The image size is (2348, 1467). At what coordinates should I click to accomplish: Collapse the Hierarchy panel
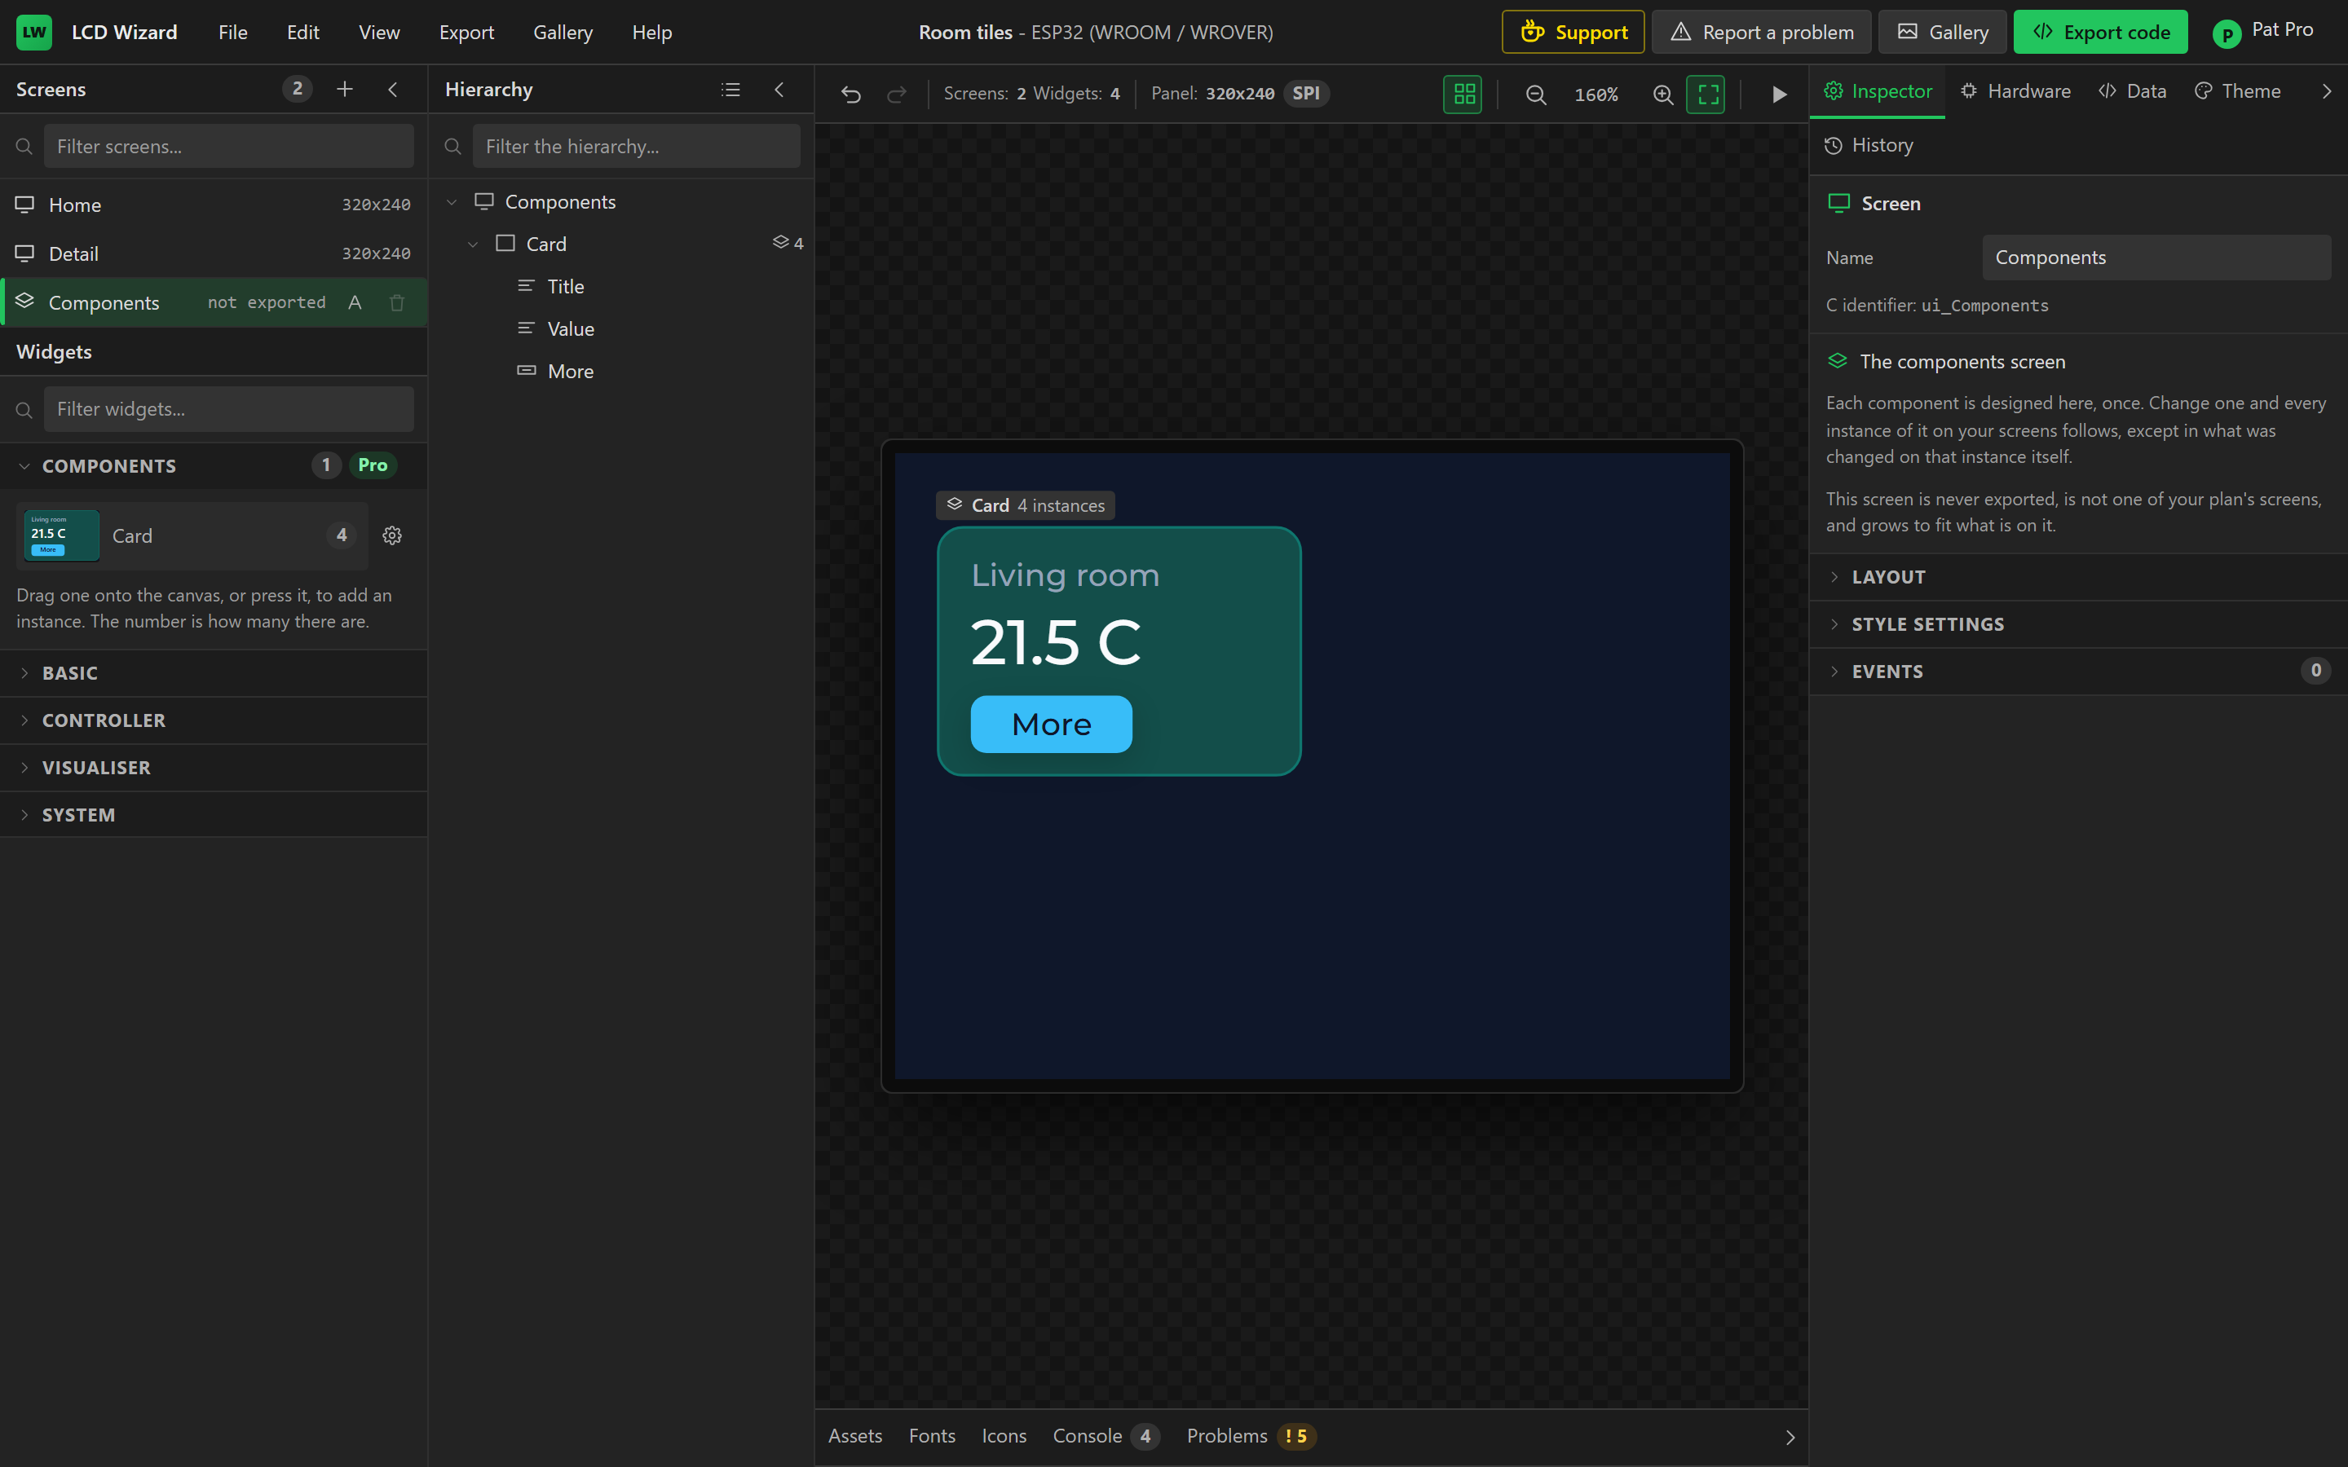point(779,90)
